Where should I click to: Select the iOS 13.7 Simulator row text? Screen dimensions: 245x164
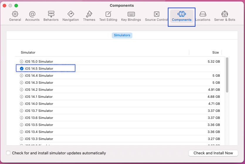[x=39, y=110]
